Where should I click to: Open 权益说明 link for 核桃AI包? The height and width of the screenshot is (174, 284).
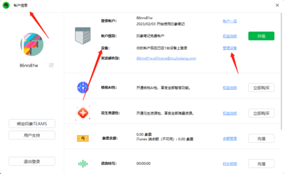click(230, 88)
